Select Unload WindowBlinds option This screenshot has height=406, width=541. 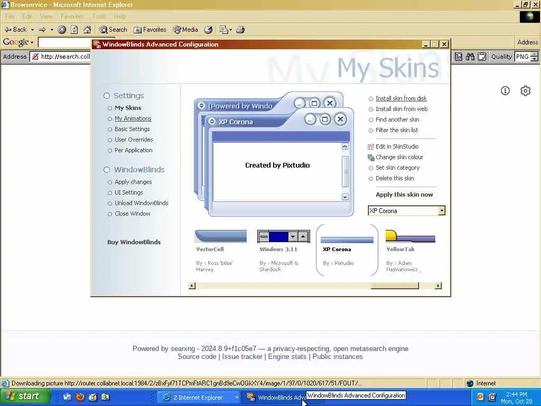pos(141,203)
